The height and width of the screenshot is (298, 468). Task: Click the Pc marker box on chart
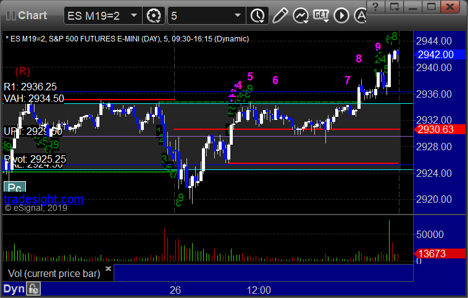coord(17,188)
